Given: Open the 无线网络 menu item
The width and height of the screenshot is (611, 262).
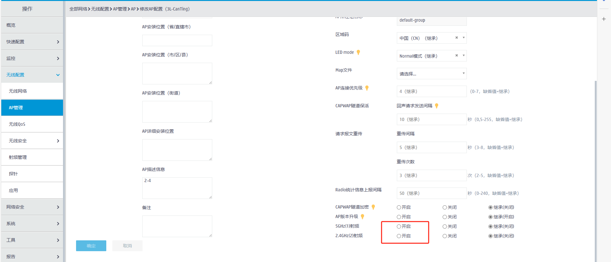Looking at the screenshot, I should 32,91.
